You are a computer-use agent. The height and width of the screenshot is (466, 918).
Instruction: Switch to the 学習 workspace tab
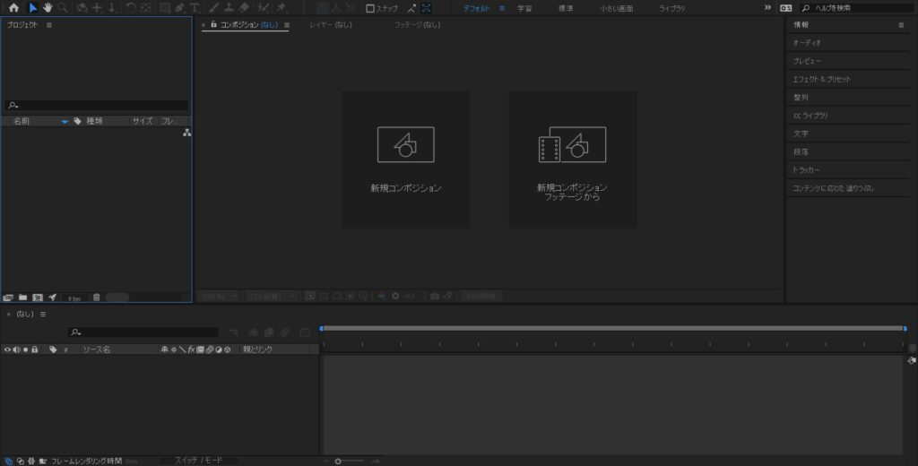(524, 8)
